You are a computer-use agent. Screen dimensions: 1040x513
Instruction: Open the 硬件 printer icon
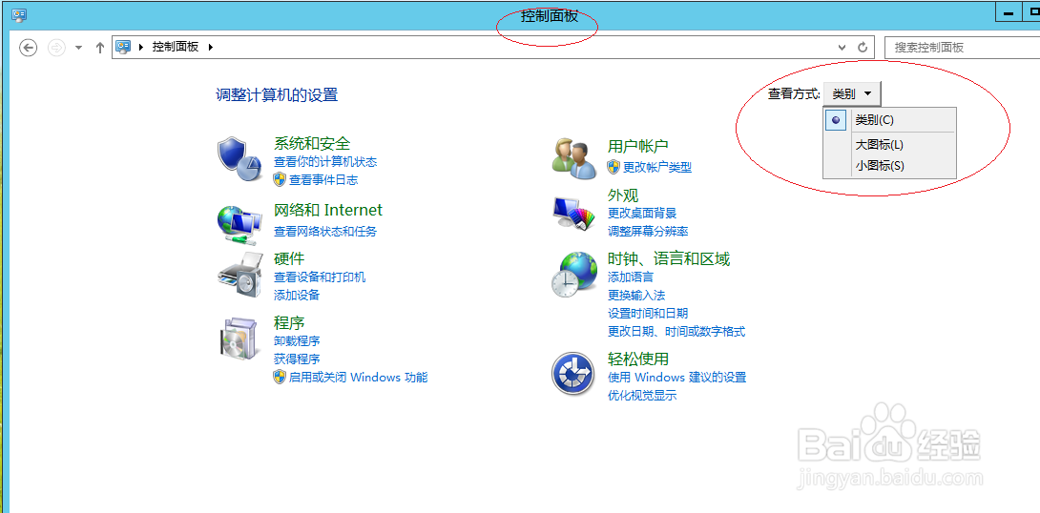[239, 277]
